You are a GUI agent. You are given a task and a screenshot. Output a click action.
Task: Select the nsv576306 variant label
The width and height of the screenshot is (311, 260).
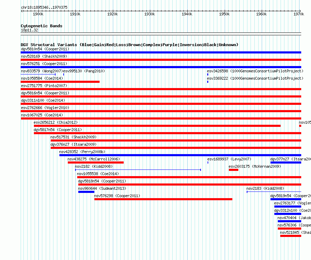294,225
